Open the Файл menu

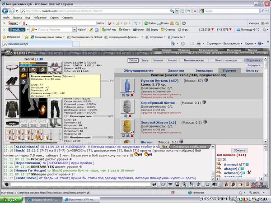[x=6, y=18]
